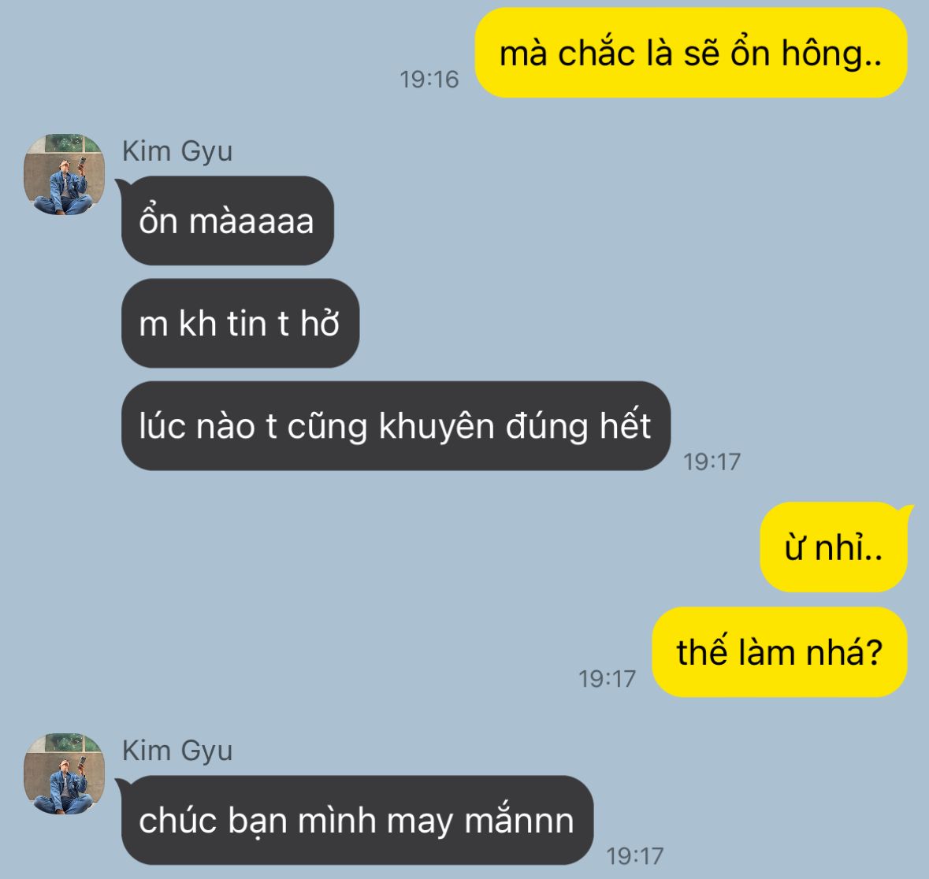The image size is (929, 879).
Task: Tap the 'chúc bạn mình may mắnnn' bubble
Action: click(357, 821)
